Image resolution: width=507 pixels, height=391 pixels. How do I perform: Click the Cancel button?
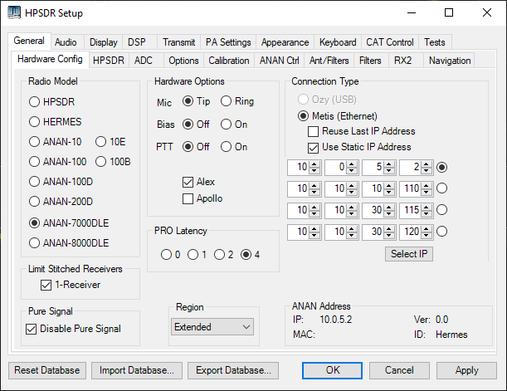point(399,370)
